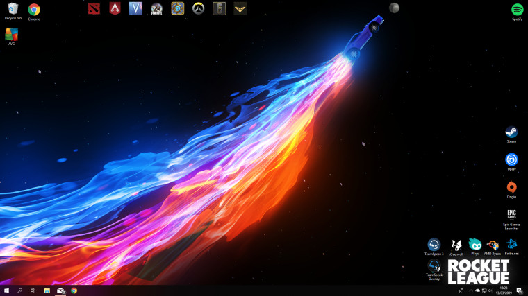Viewport: 528px width, 296px height.
Task: Open the Action Center notifications
Action: (520, 290)
